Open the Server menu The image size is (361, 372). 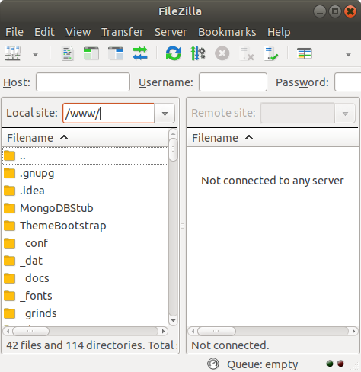coord(171,32)
